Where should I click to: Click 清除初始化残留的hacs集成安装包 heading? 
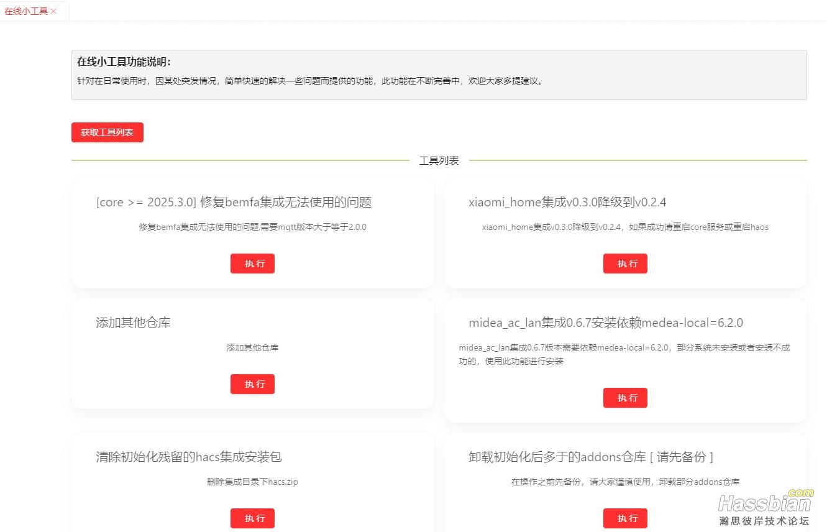189,457
